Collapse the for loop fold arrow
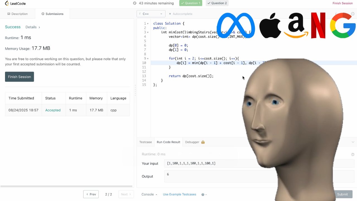This screenshot has width=357, height=201. 148,59
